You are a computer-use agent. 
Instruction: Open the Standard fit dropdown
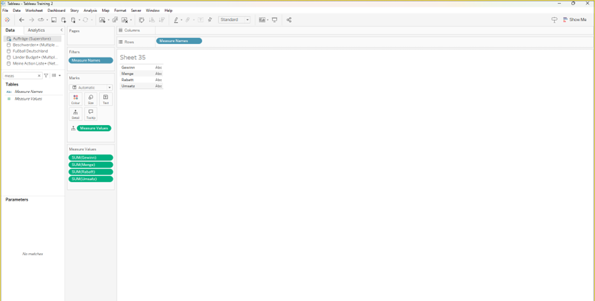234,19
